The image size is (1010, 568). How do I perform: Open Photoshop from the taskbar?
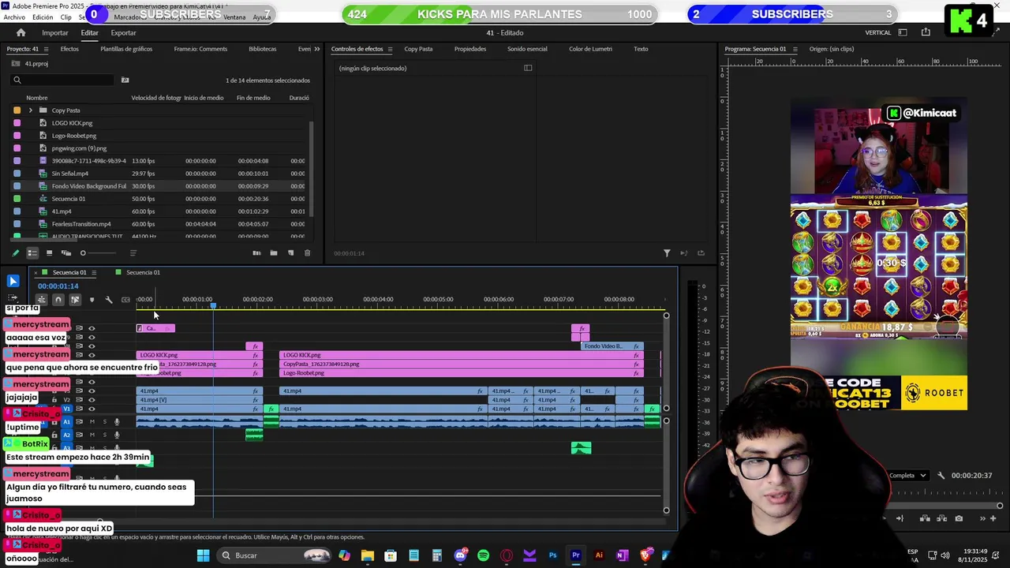click(x=552, y=555)
